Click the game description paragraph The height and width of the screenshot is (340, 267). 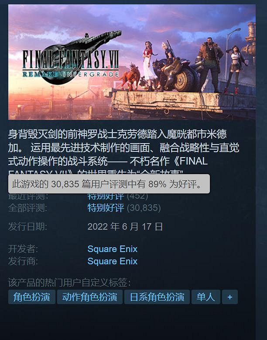coord(123,152)
